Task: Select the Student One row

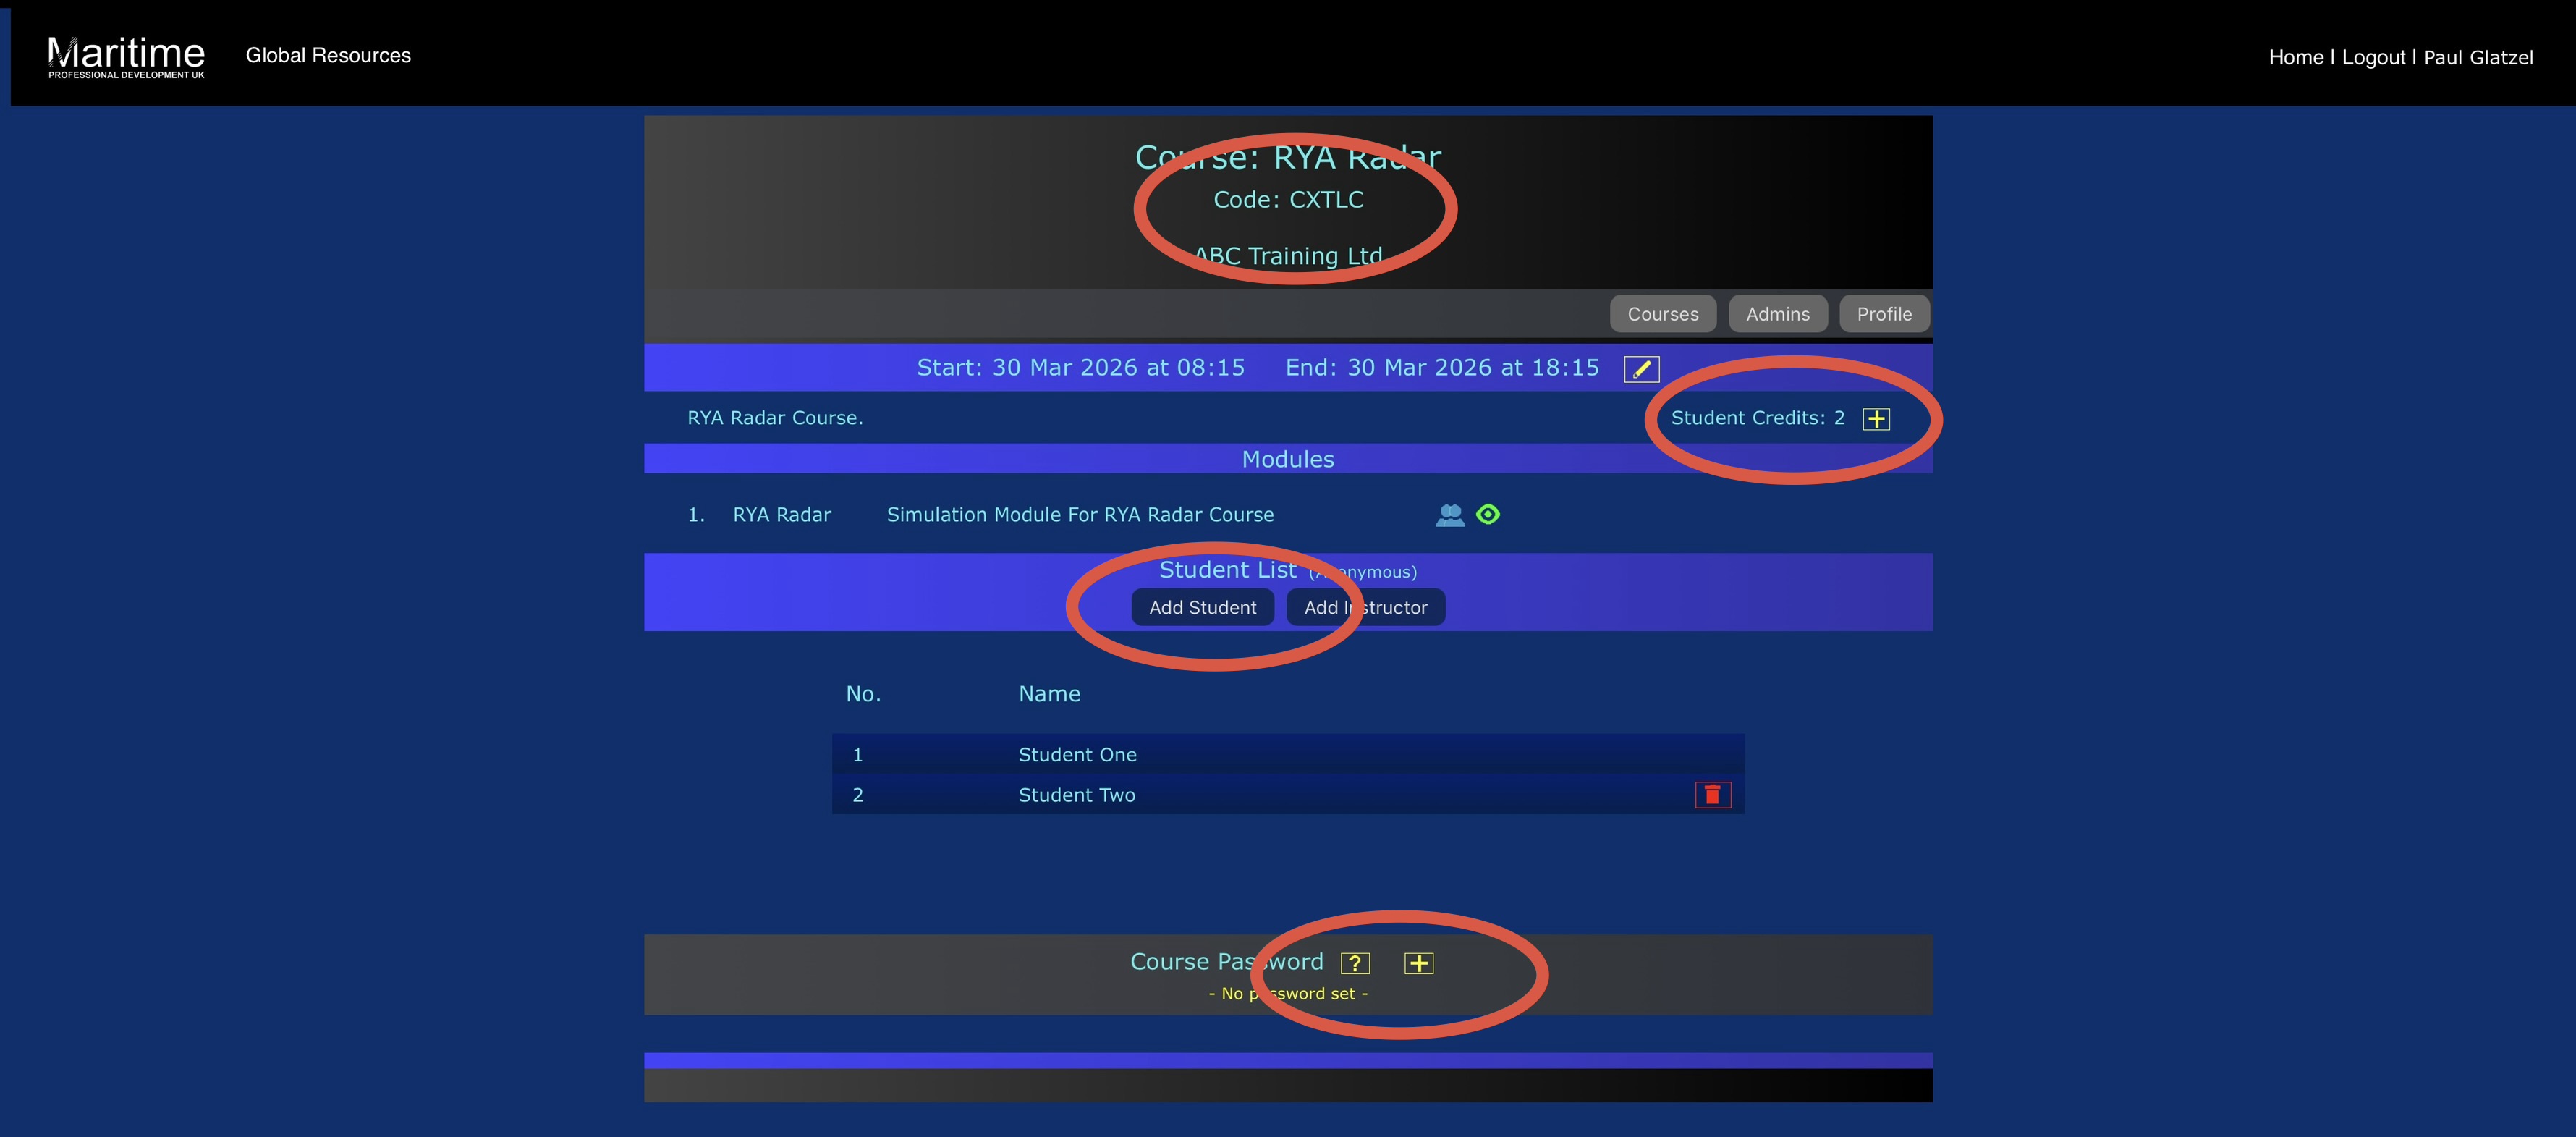Action: 1077,755
